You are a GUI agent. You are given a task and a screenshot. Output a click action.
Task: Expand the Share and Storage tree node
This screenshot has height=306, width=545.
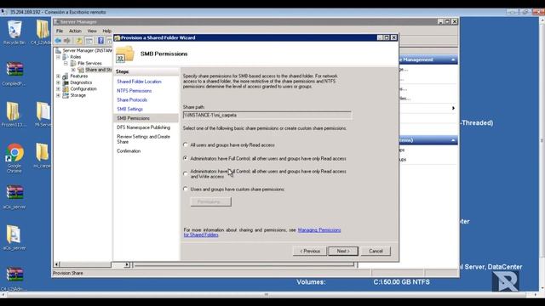(73, 70)
